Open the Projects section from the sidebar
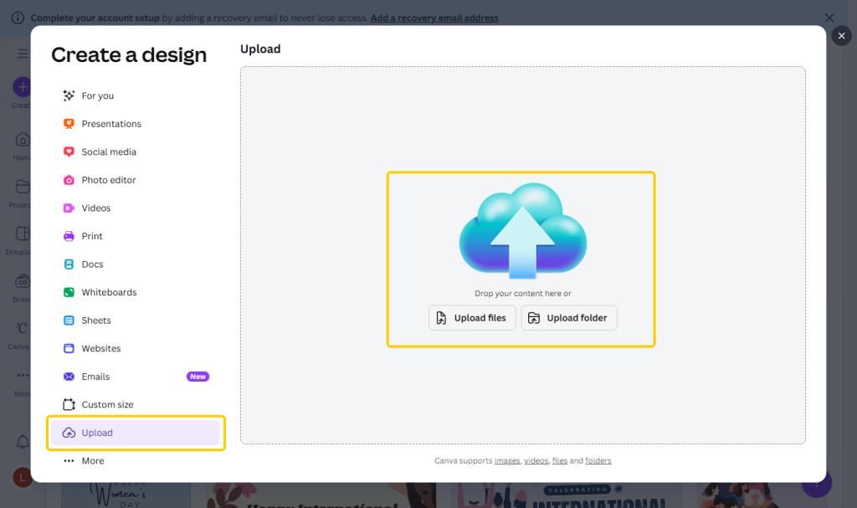857x508 pixels. coord(21,190)
